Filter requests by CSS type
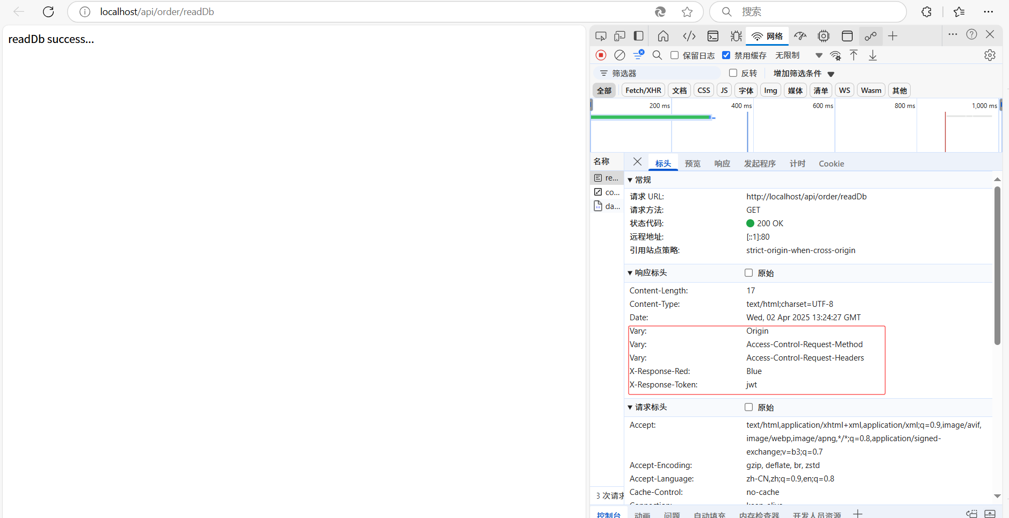Viewport: 1009px width, 518px height. (x=704, y=90)
